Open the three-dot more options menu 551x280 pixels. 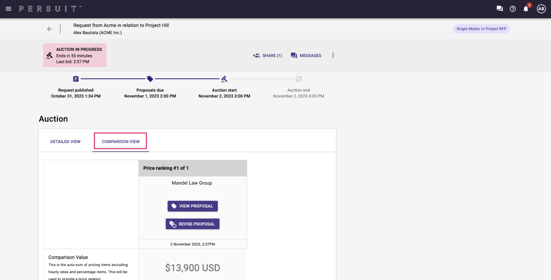(x=333, y=55)
